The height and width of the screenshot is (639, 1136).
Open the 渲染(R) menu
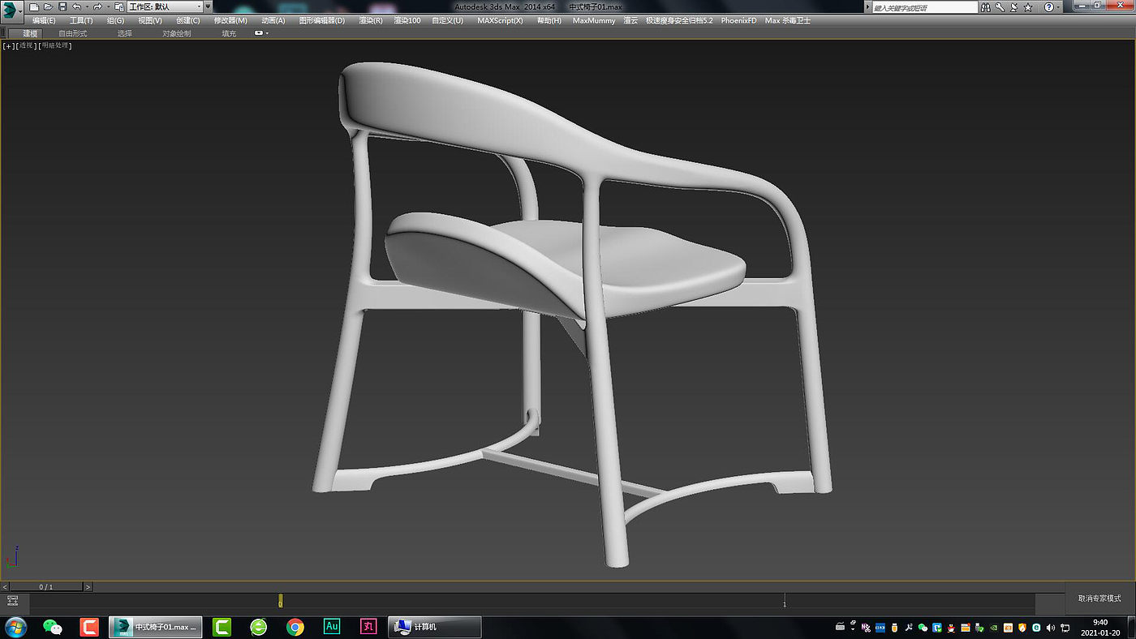pyautogui.click(x=370, y=20)
